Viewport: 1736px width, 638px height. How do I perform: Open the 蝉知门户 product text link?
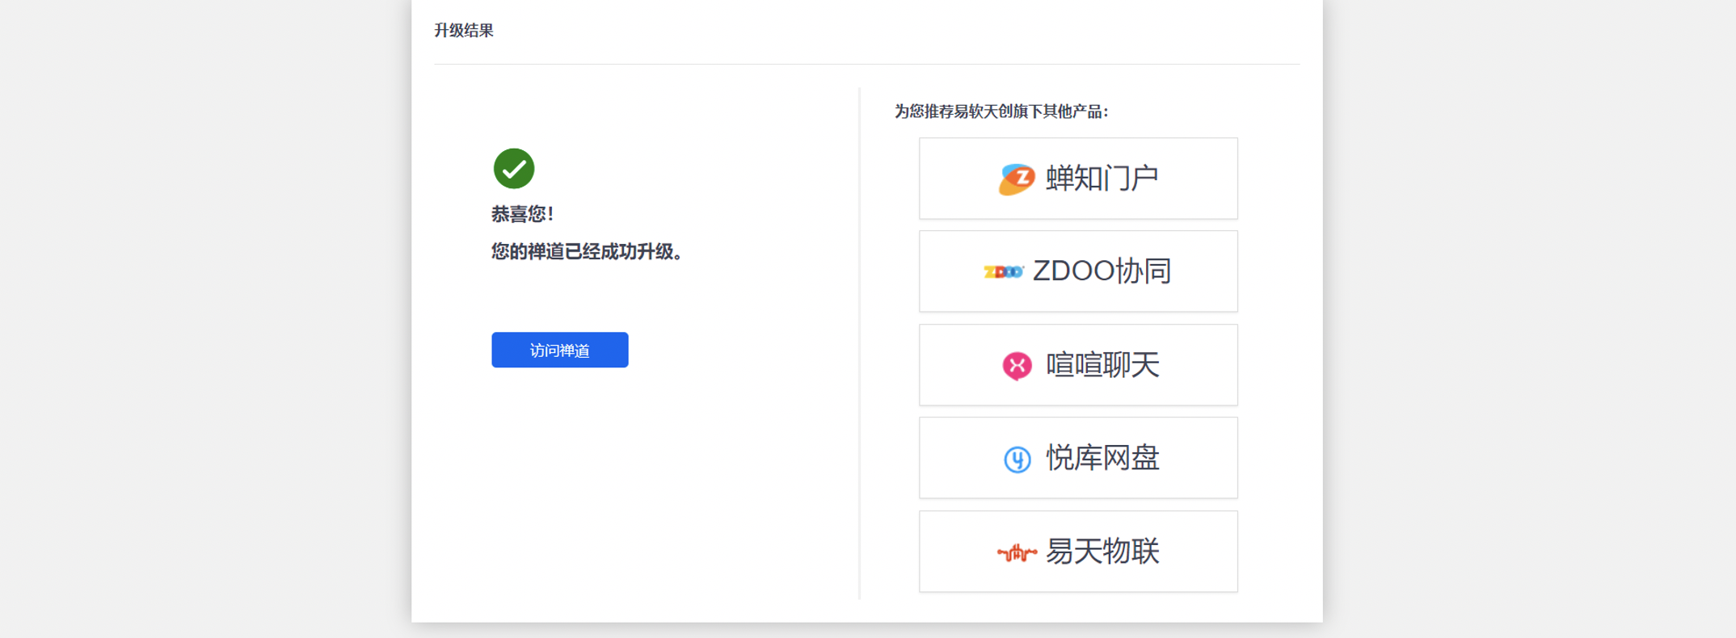coord(1102,178)
